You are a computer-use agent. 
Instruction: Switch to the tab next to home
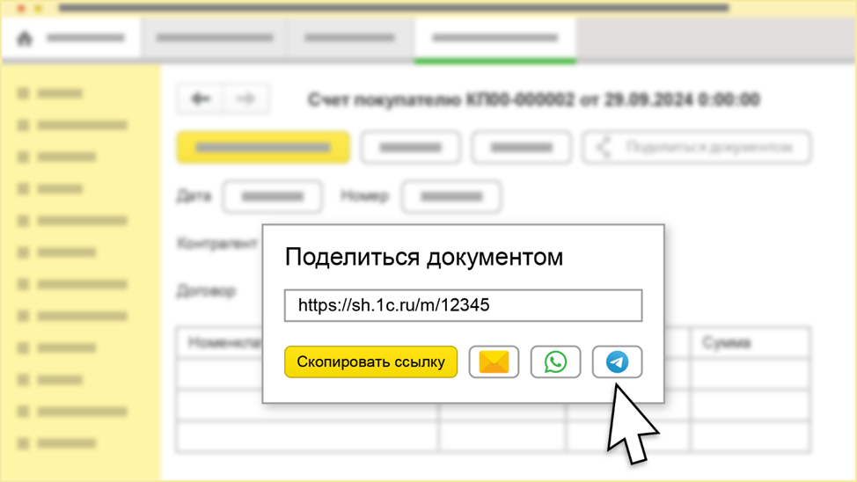coord(215,39)
